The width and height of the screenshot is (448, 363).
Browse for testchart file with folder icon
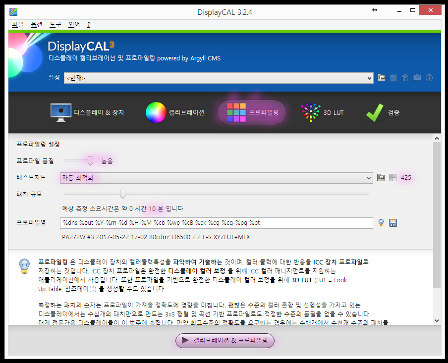pyautogui.click(x=381, y=178)
